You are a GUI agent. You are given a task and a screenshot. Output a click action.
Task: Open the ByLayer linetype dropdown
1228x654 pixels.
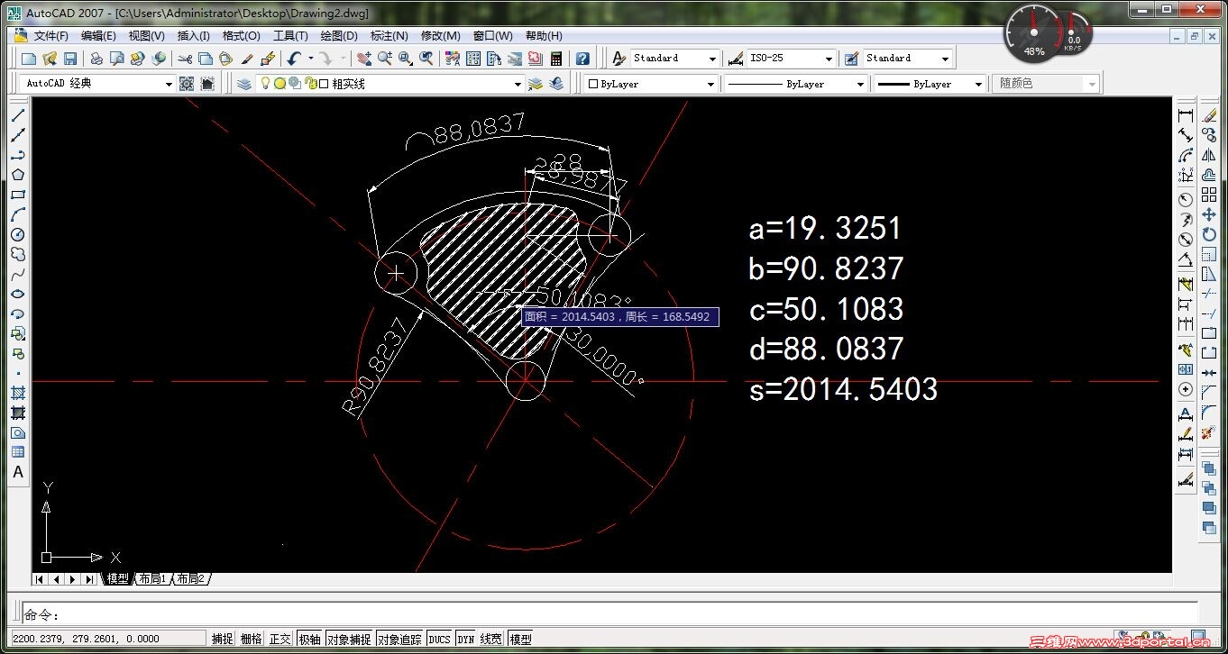(860, 84)
